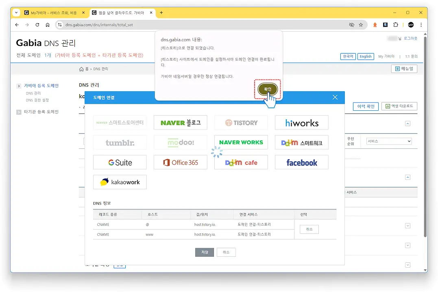Click the 확인 button in the alert dialog
Viewport: 438px width, 292px height.
point(268,89)
